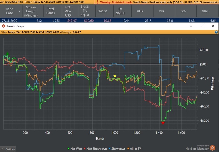Click the red low-point triangle marker
The image size is (219, 152).
click(x=163, y=123)
